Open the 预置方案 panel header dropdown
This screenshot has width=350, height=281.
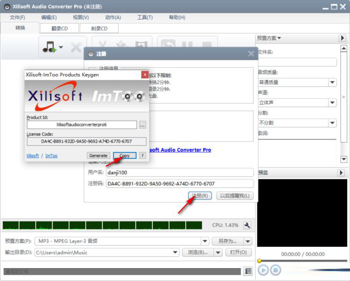click(269, 38)
